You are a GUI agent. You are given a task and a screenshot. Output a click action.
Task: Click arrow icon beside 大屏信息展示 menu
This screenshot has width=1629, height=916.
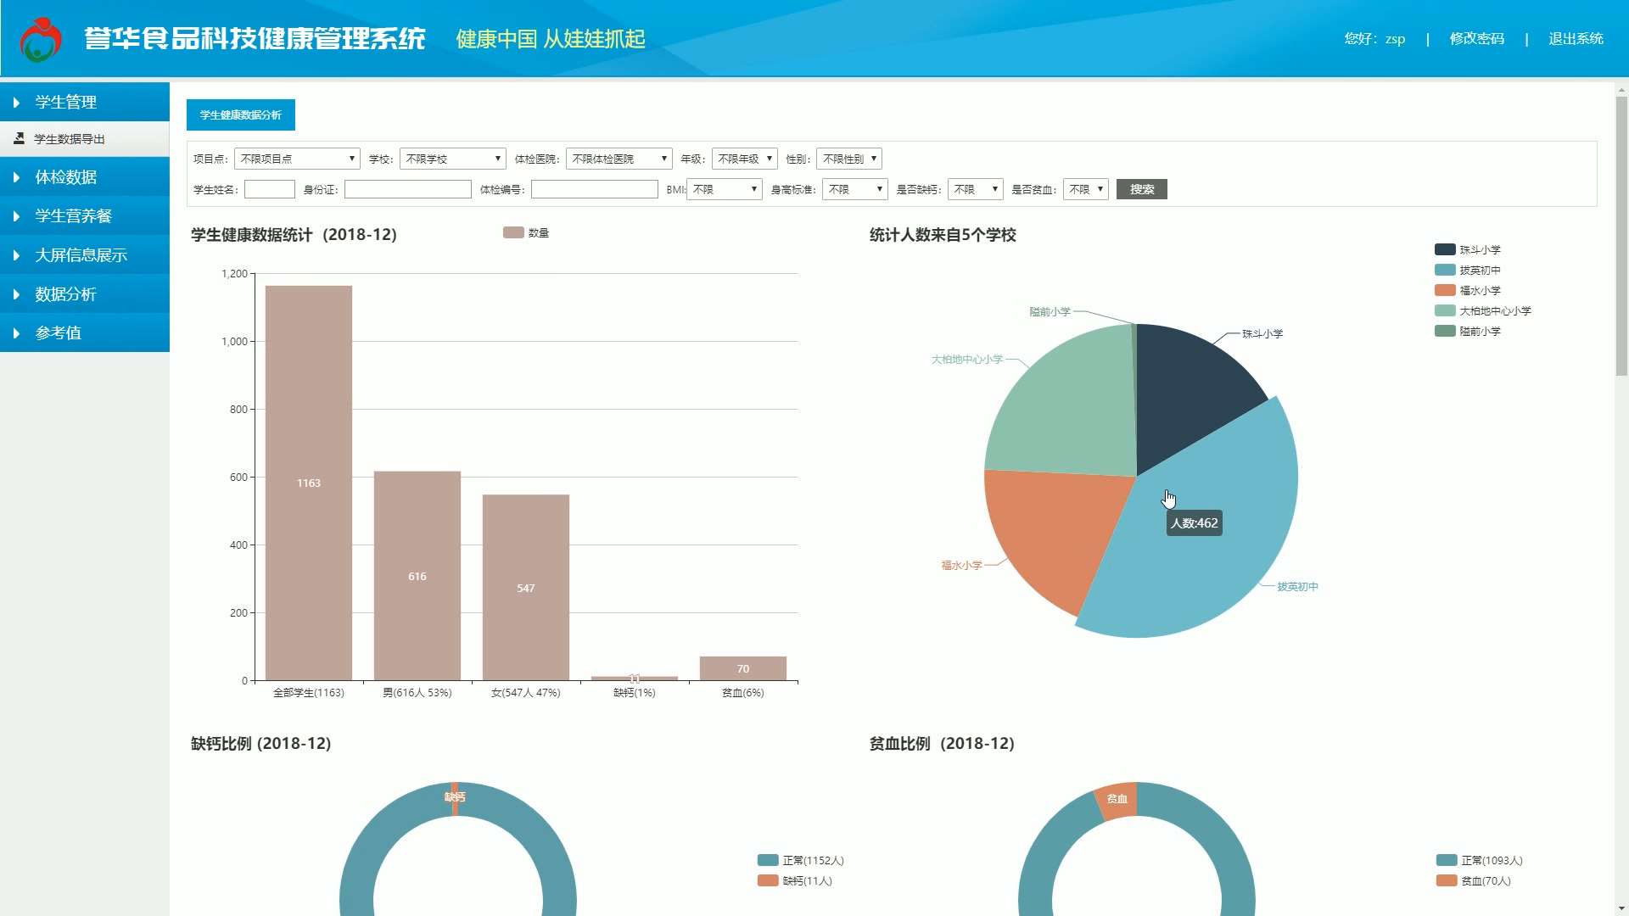point(16,255)
